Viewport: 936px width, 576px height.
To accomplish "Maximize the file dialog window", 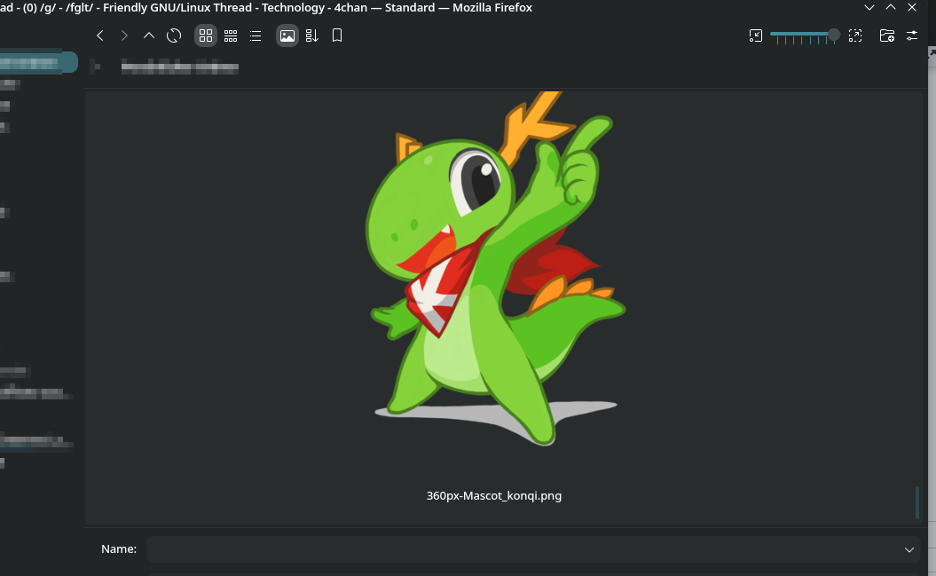I will tap(891, 8).
